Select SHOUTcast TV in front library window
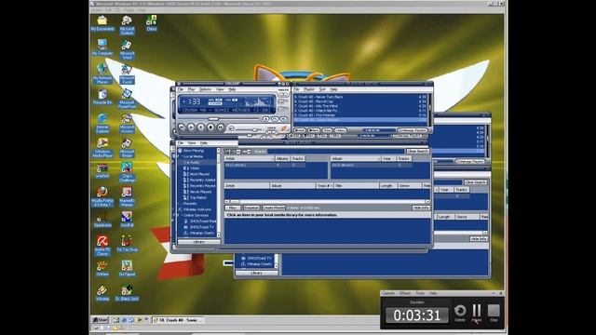The image size is (596, 335). [x=202, y=227]
